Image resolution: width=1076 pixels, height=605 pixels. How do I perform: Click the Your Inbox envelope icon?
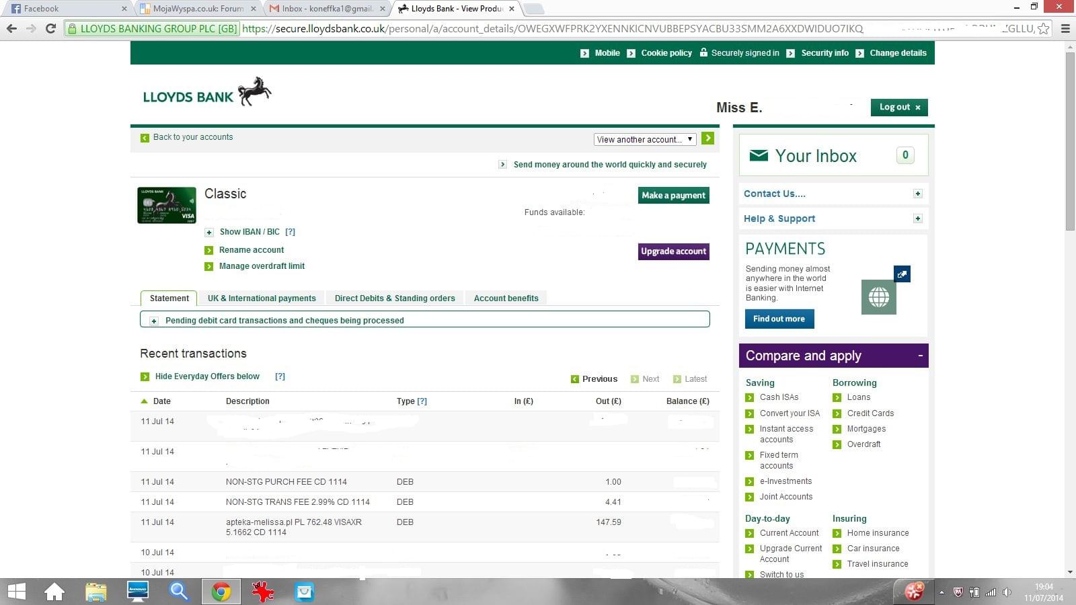759,155
